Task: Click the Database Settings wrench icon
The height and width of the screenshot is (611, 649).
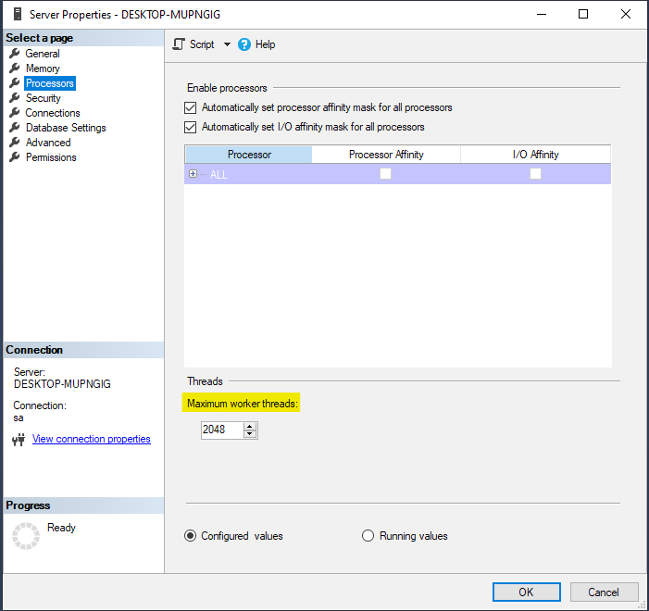Action: [x=15, y=128]
